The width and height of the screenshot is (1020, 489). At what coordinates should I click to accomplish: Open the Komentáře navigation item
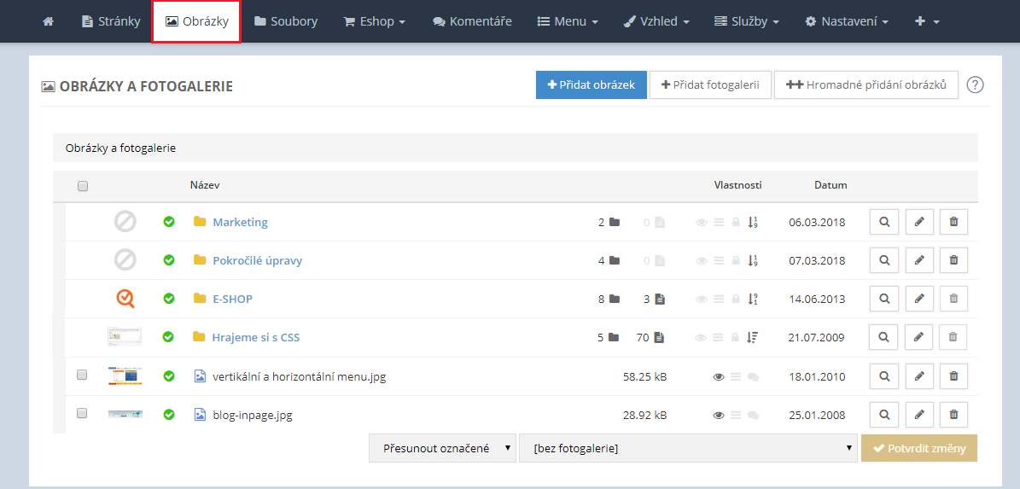coord(472,21)
